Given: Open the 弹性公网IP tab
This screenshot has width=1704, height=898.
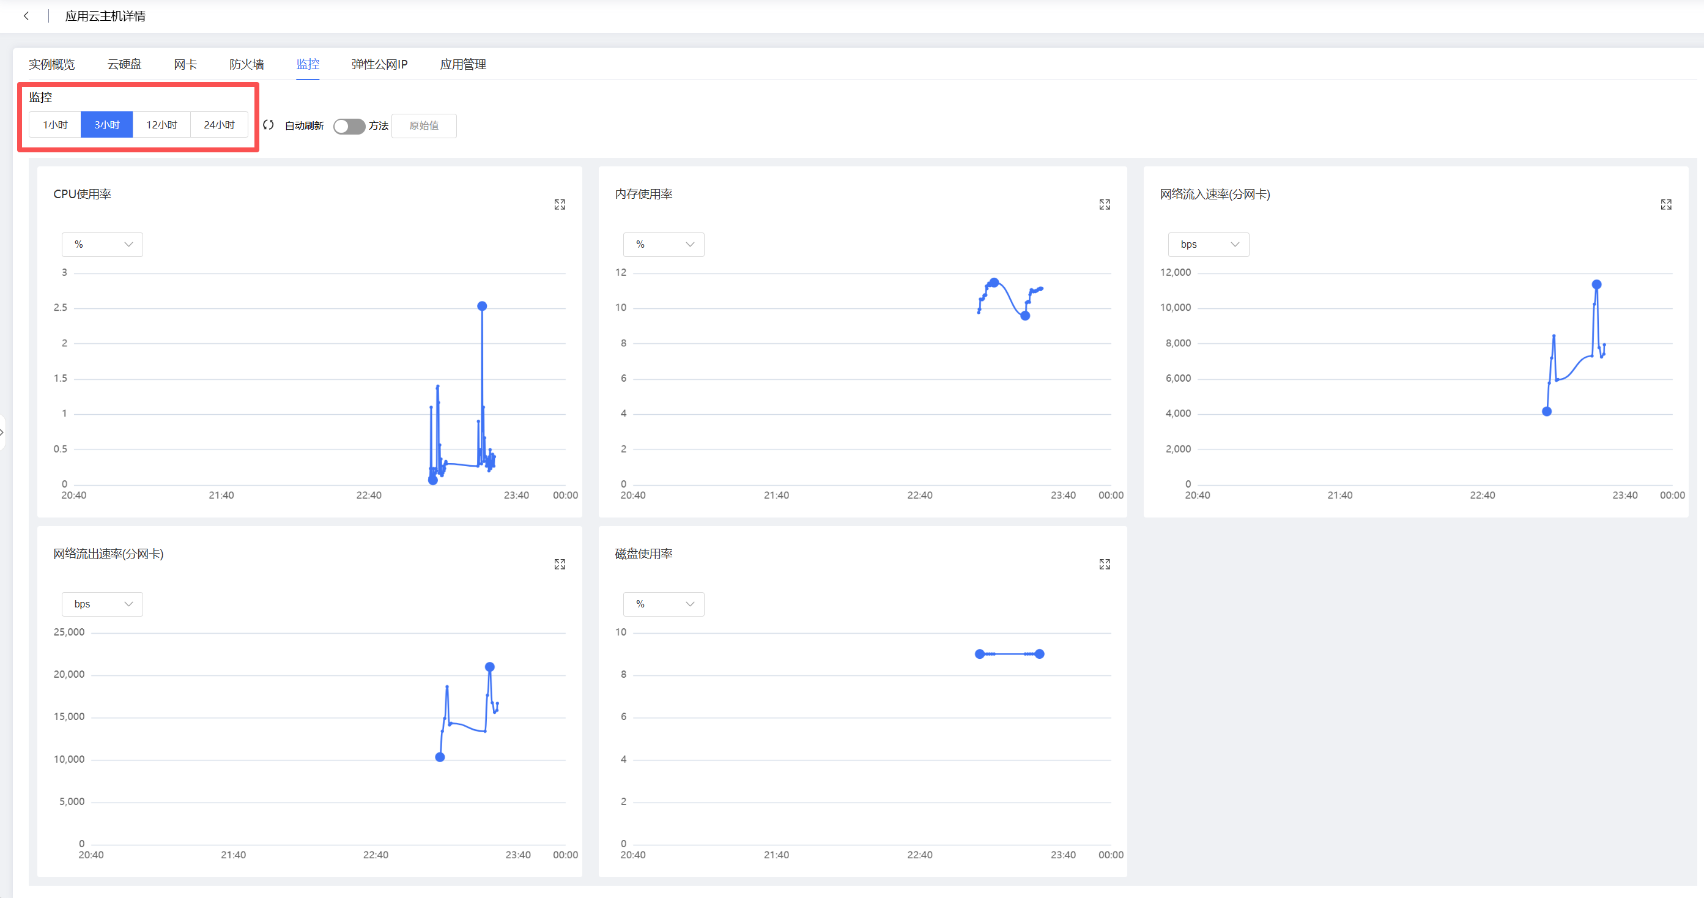Looking at the screenshot, I should coord(380,64).
